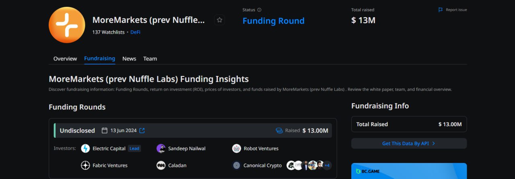Select the Team tab
This screenshot has height=179, width=515.
tap(150, 59)
